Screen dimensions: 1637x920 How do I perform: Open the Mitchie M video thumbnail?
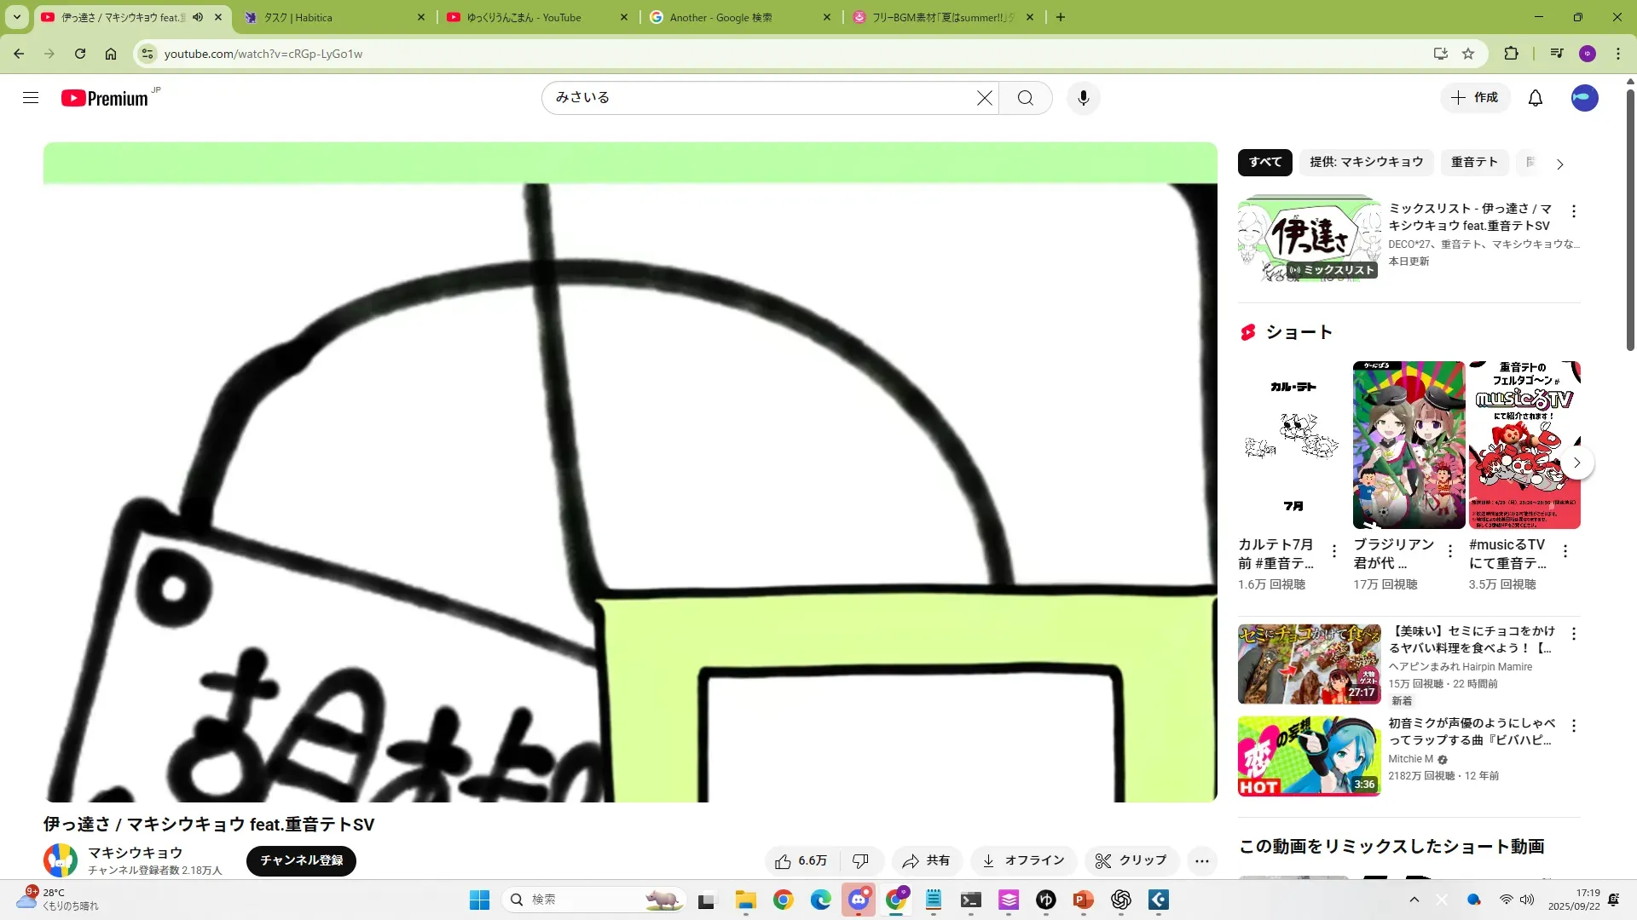tap(1309, 756)
